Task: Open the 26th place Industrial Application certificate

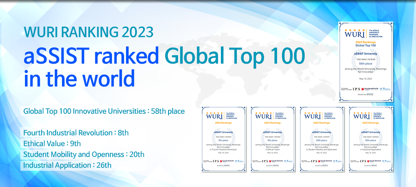Action: pos(369,140)
